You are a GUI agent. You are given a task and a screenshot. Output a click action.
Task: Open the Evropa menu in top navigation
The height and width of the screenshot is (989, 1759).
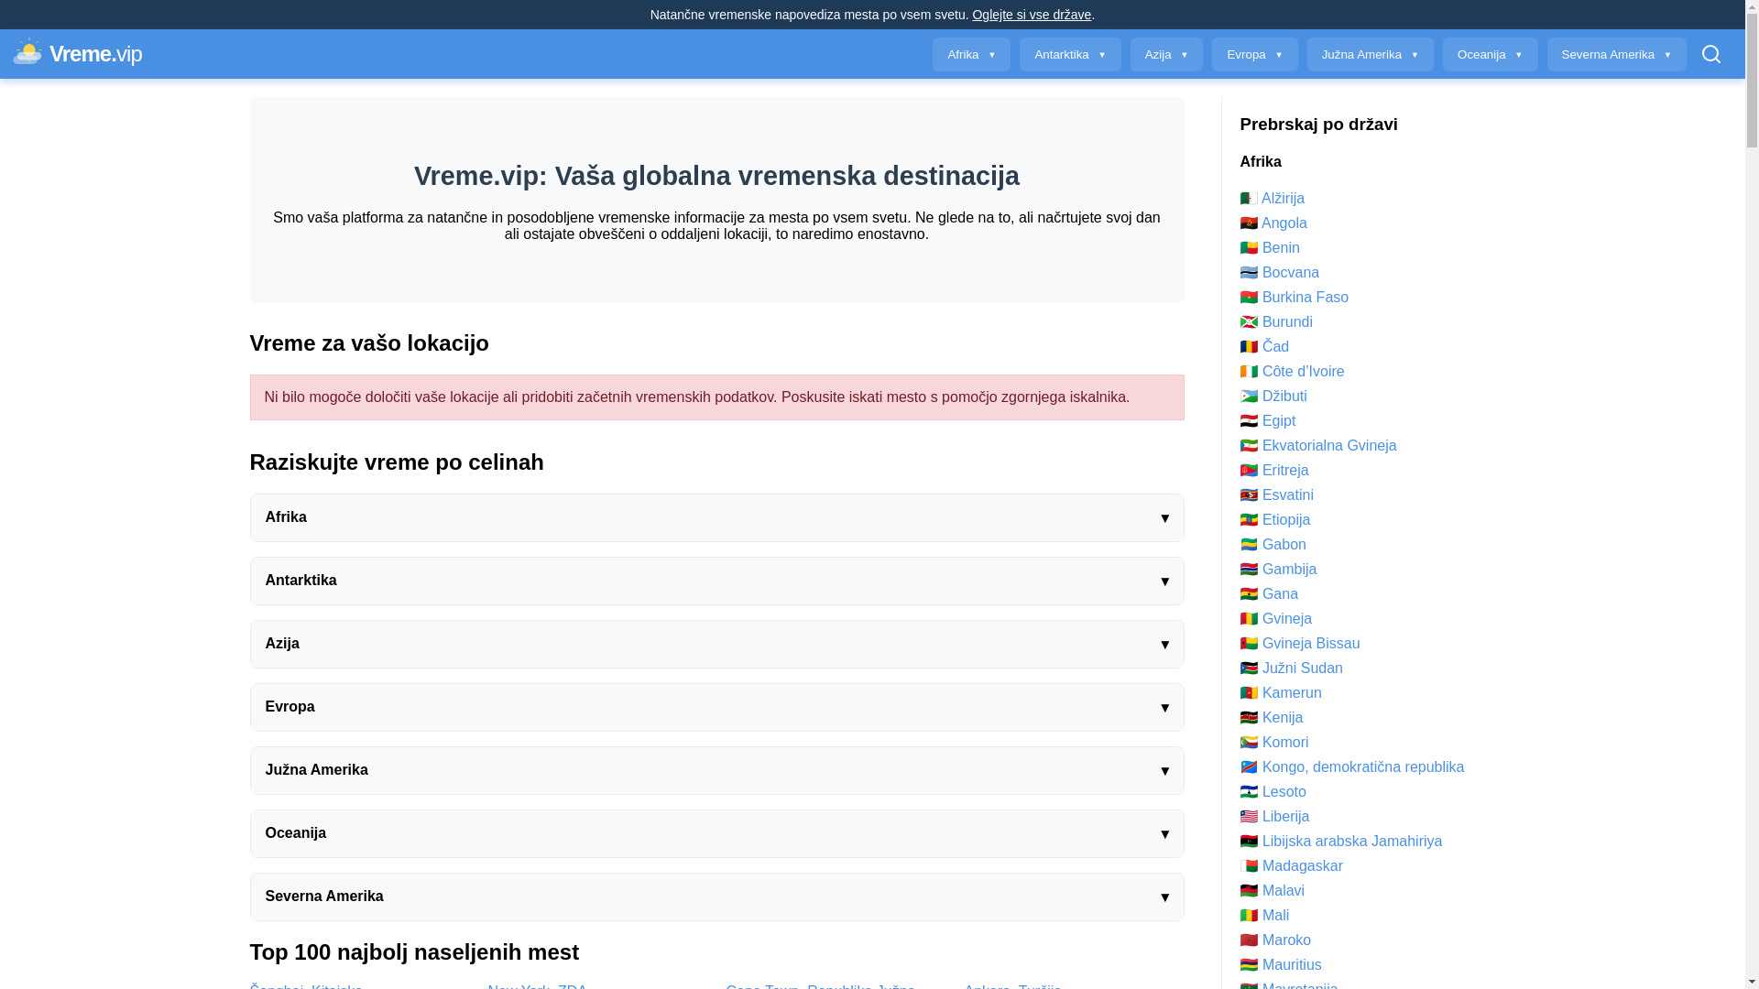[1254, 55]
